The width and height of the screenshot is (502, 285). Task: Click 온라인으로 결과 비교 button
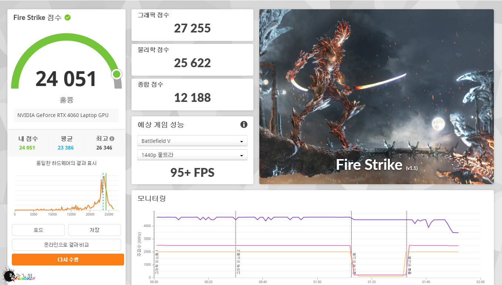66,245
